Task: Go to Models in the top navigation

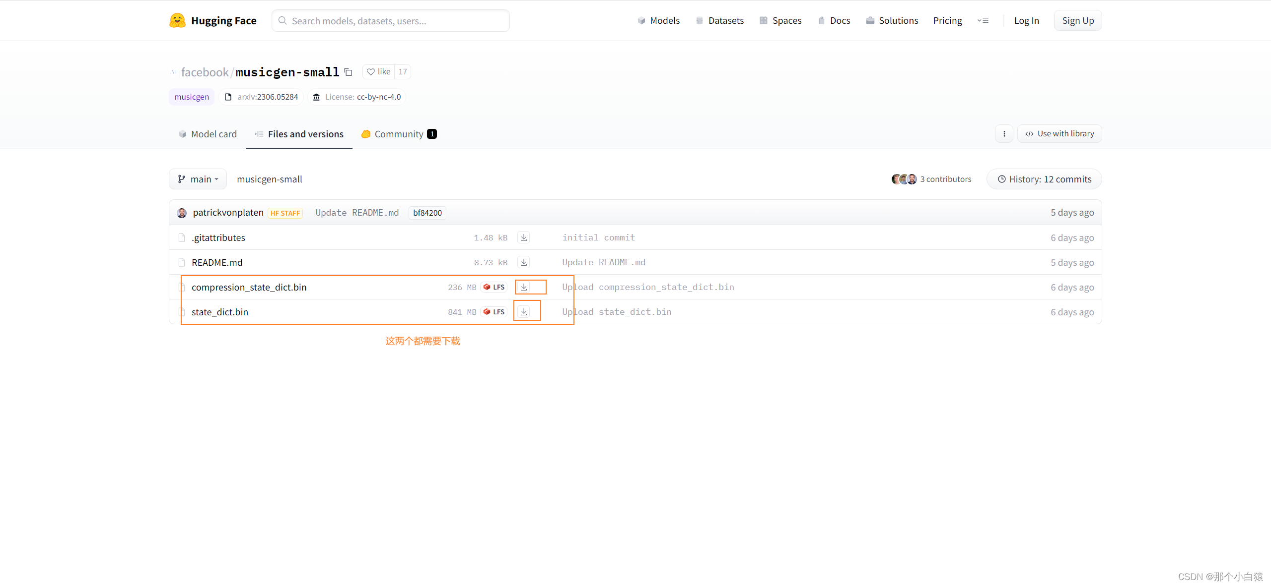Action: click(658, 20)
